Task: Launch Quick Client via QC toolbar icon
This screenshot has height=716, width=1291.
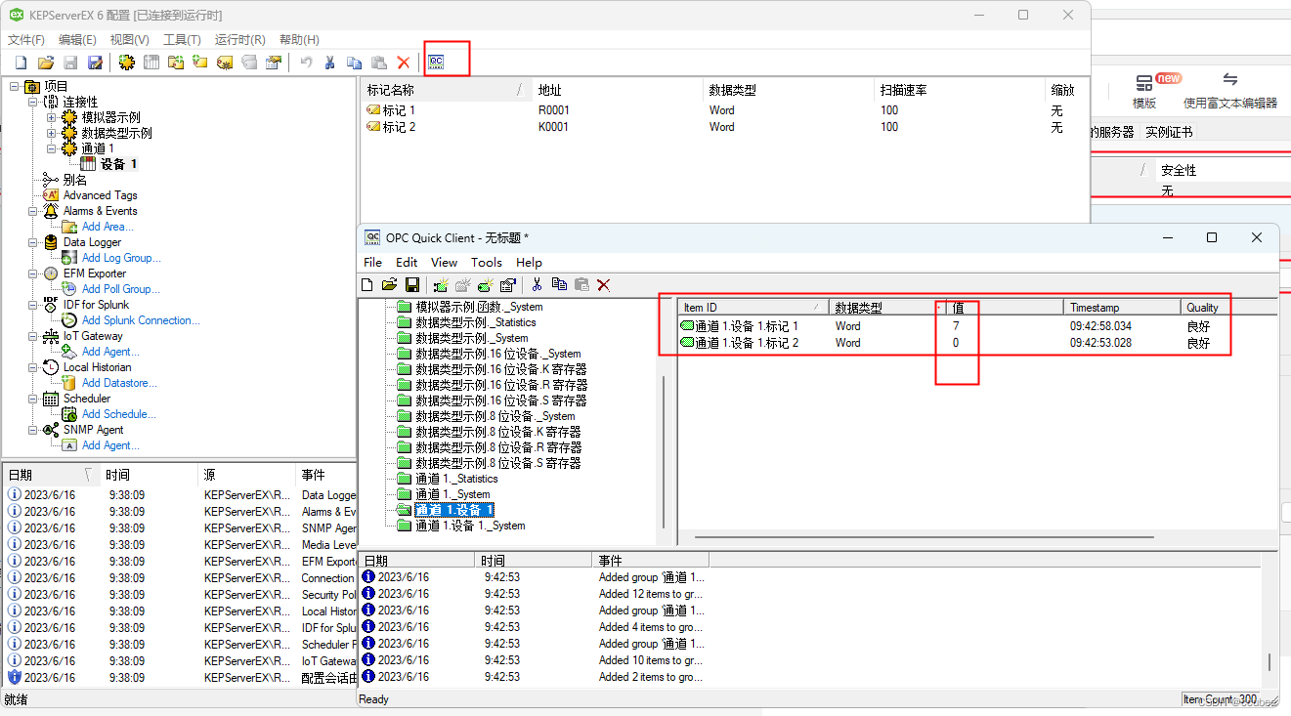Action: 436,62
